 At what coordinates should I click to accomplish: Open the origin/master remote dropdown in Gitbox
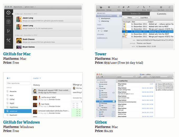(x=160, y=77)
